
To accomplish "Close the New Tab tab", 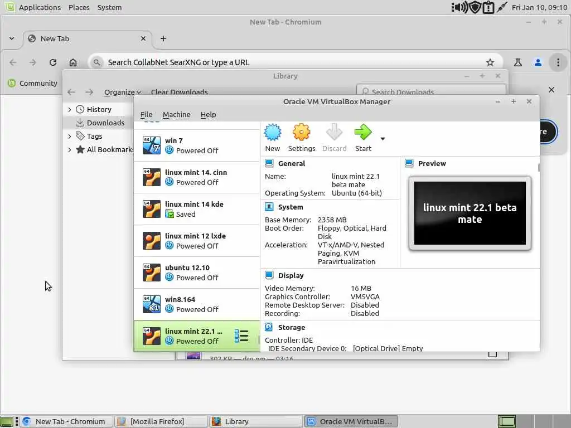I will click(143, 38).
